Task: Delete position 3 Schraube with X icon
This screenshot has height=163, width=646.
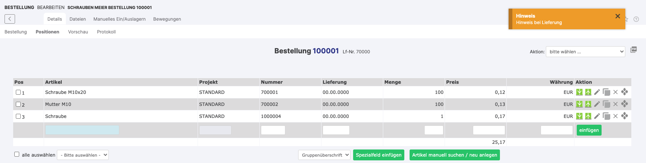Action: click(x=616, y=116)
